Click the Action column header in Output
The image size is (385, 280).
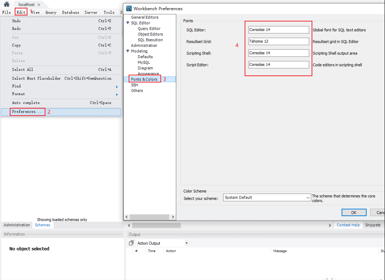(170, 251)
